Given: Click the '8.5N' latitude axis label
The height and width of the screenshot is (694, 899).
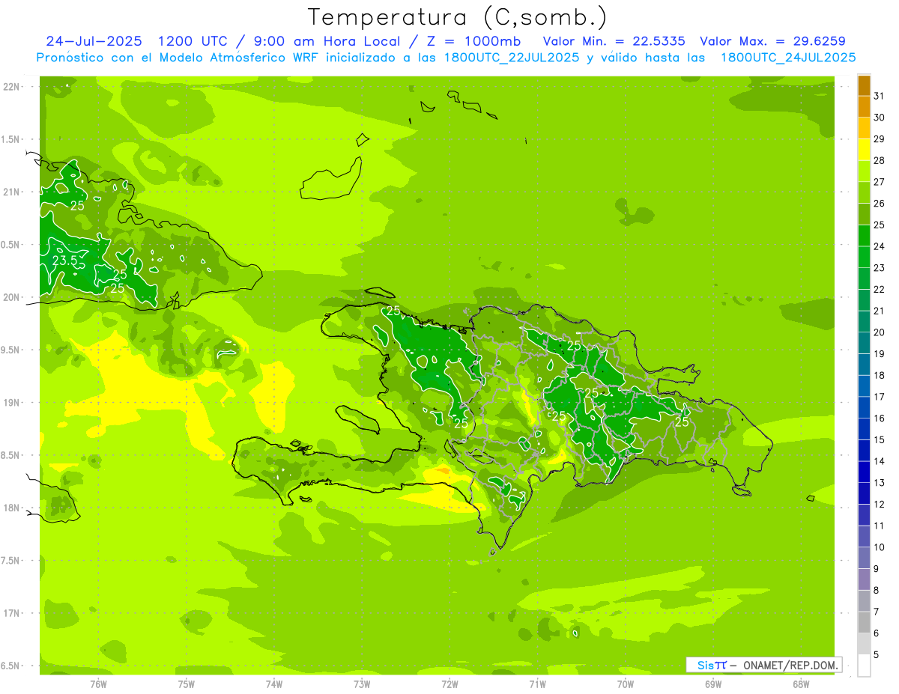Looking at the screenshot, I should [x=11, y=455].
